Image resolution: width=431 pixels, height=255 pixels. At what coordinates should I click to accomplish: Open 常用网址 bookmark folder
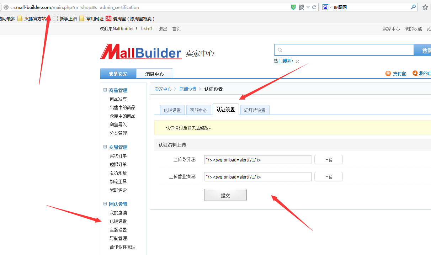point(91,18)
